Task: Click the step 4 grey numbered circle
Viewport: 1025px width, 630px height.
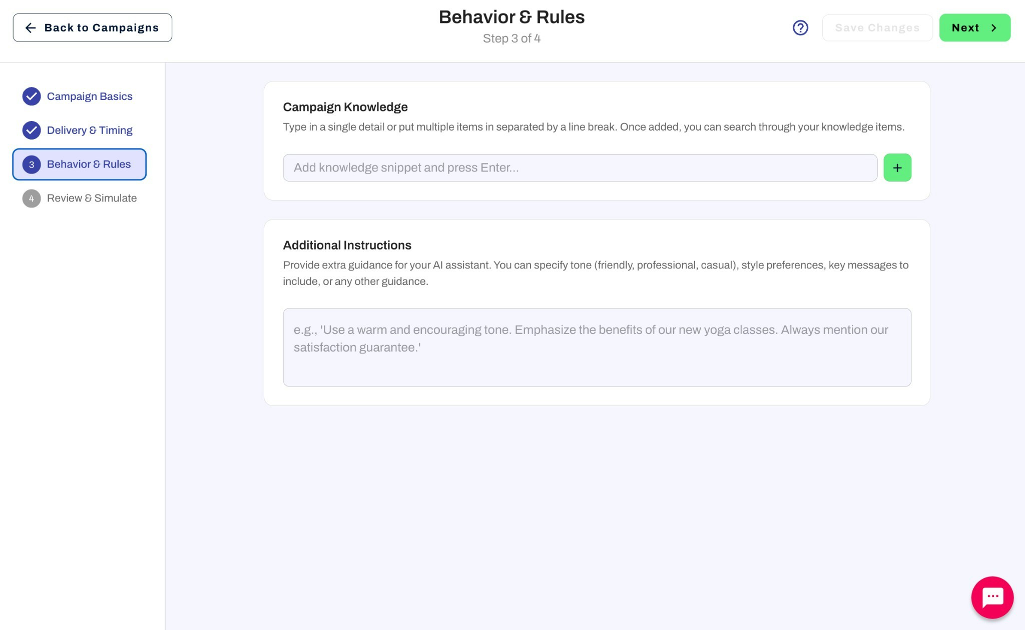Action: click(31, 198)
